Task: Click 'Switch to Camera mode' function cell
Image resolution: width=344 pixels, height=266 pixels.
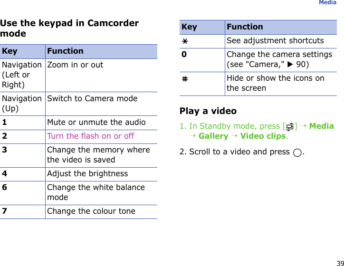Action: 92,99
